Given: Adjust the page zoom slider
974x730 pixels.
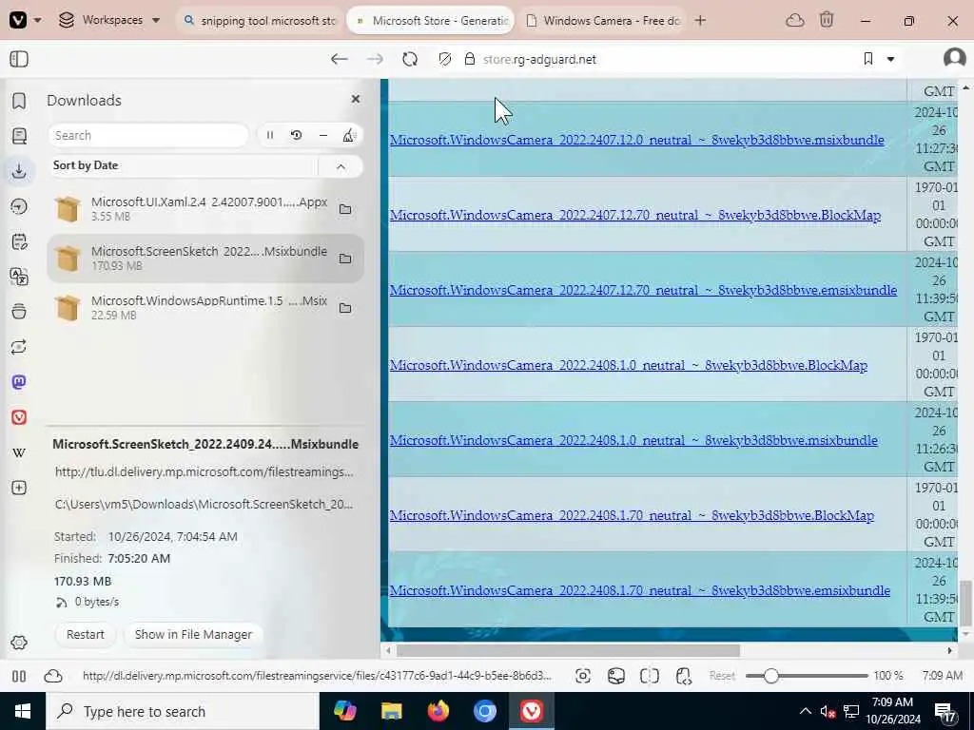Looking at the screenshot, I should point(807,676).
